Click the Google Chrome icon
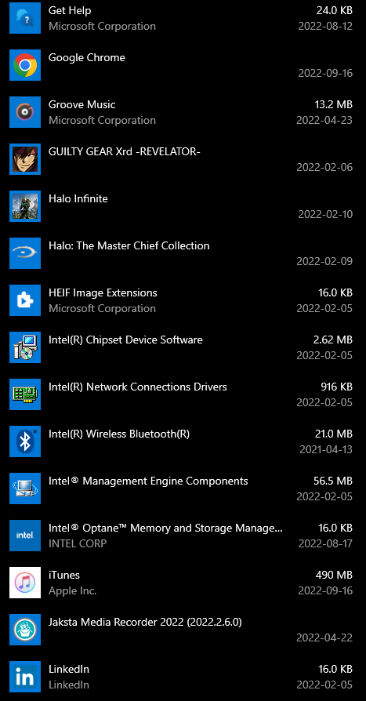 click(x=25, y=65)
